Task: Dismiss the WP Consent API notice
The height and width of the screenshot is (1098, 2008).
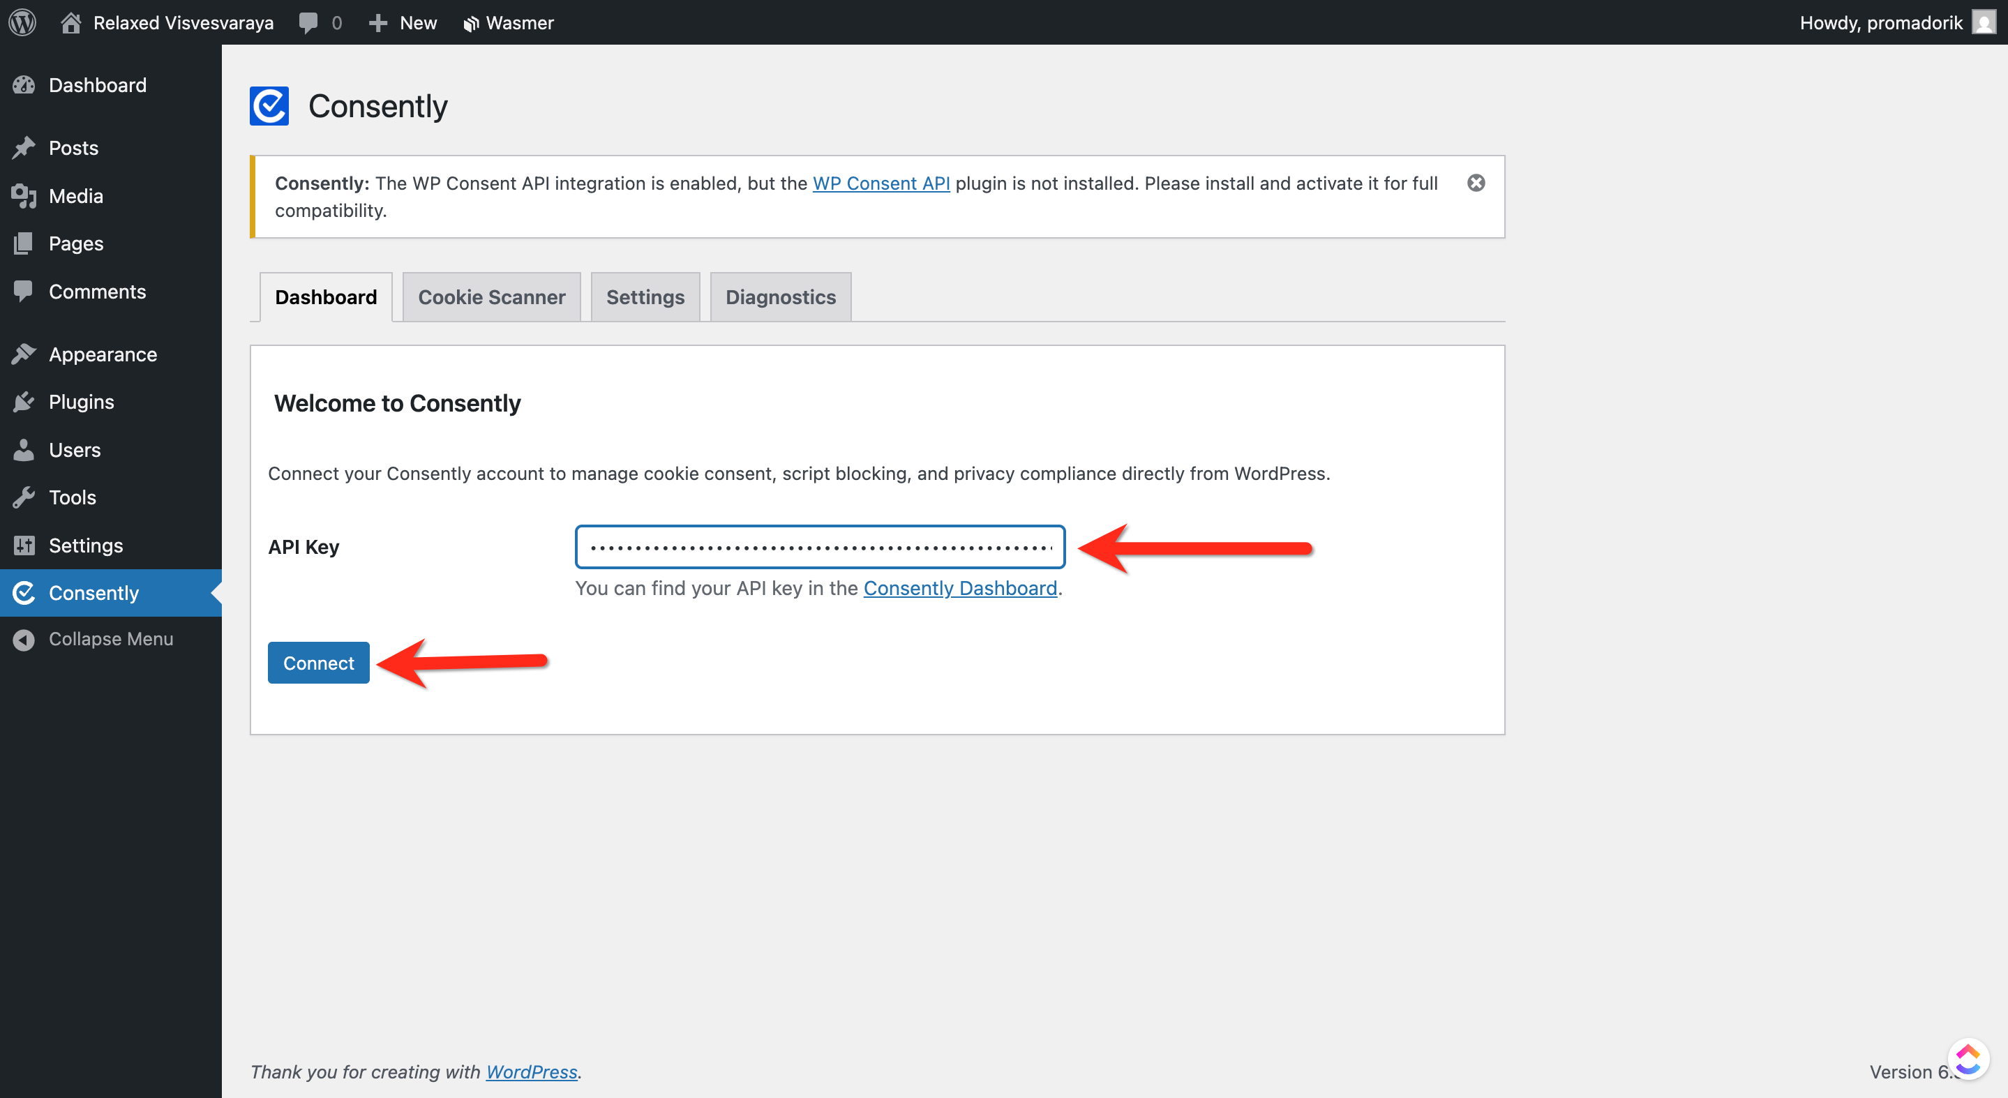Action: 1476,183
